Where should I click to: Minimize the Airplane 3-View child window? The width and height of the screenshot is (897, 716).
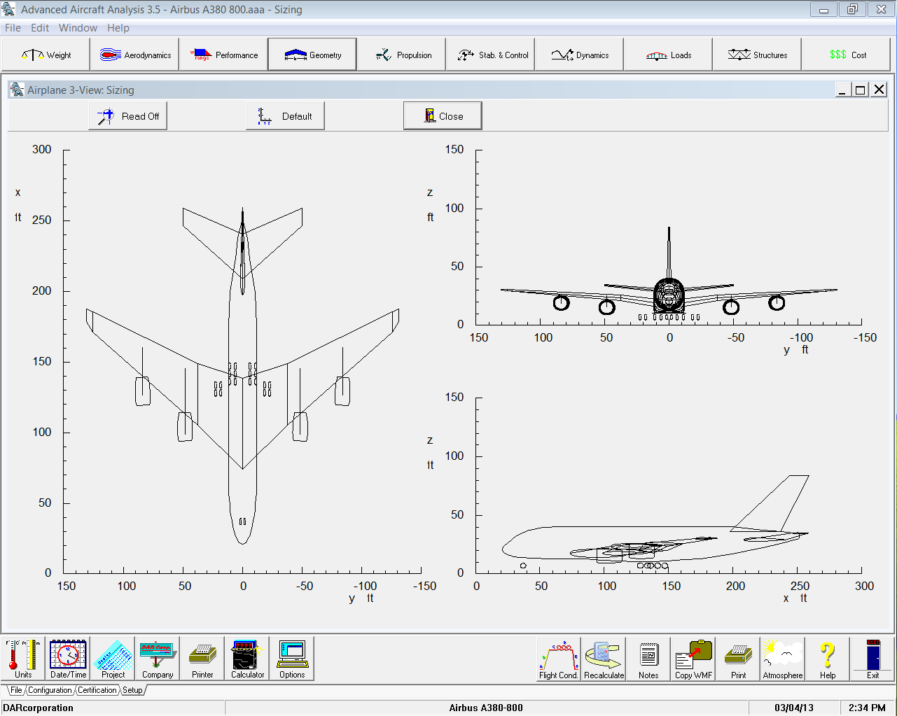pyautogui.click(x=842, y=90)
